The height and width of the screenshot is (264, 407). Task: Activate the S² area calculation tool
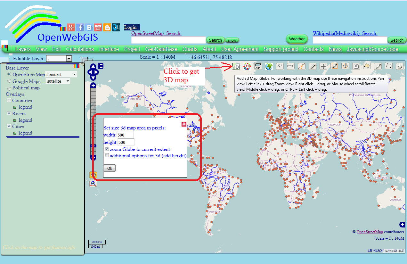point(280,66)
